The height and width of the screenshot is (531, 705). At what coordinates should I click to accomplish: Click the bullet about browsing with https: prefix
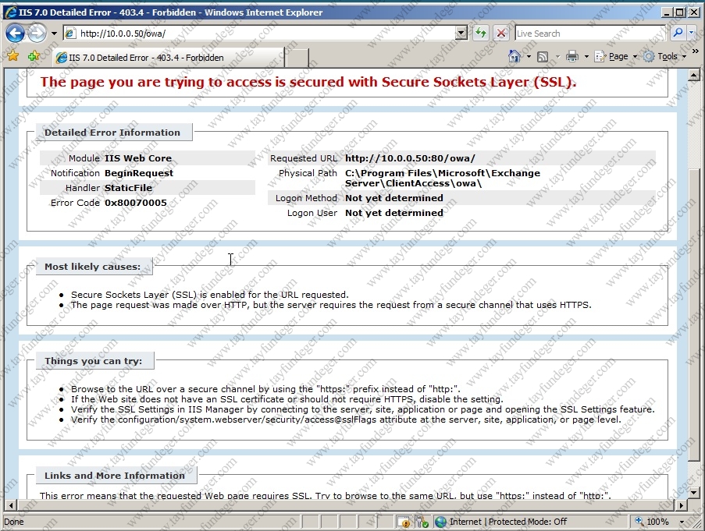[x=265, y=389]
